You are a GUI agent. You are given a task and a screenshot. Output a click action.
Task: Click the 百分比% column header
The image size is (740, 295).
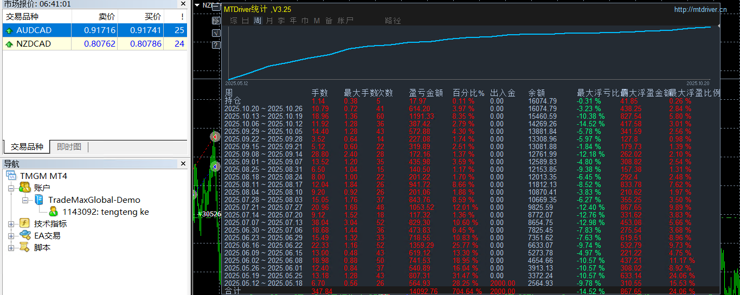(468, 93)
